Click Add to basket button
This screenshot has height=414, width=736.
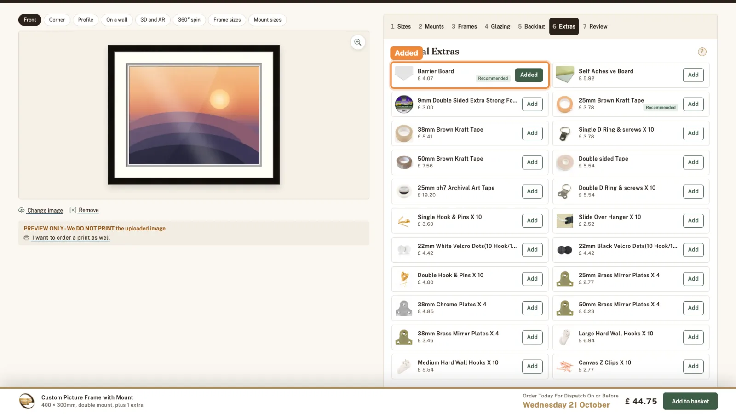(x=690, y=401)
